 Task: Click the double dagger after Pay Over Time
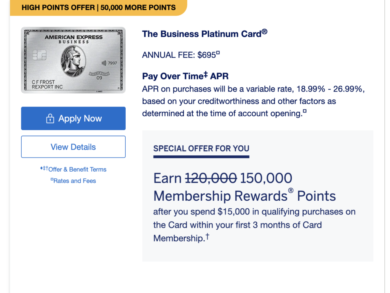coord(205,74)
